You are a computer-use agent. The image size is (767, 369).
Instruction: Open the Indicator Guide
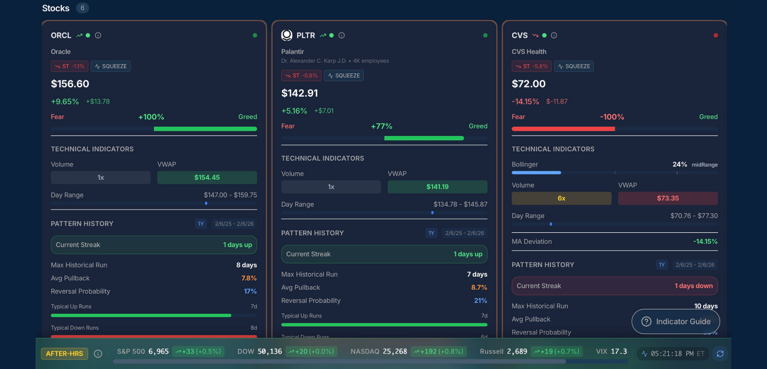tap(676, 322)
